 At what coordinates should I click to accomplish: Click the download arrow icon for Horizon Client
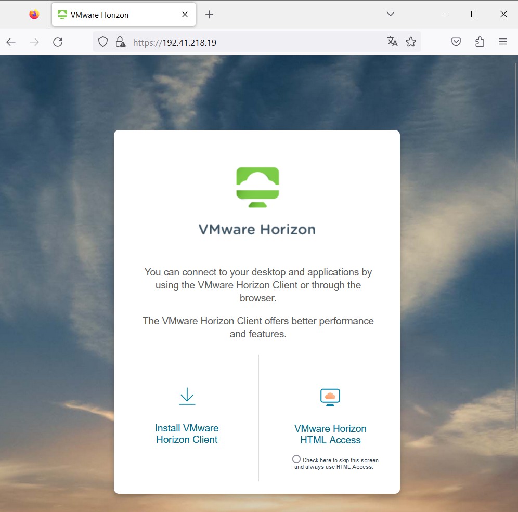(x=187, y=396)
